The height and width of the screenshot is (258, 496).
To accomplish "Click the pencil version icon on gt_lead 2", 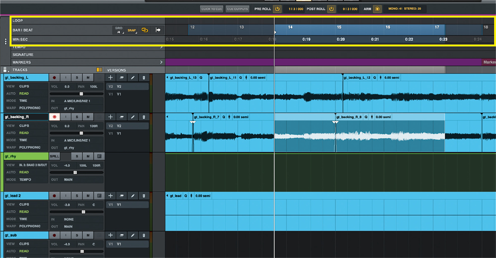I will tap(133, 196).
